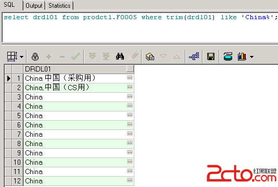Click the button inside DRDL01 header
The image size is (278, 187).
click(x=130, y=68)
